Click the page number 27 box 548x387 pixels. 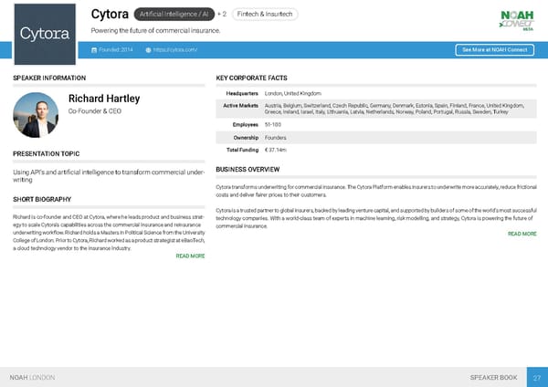(x=537, y=376)
